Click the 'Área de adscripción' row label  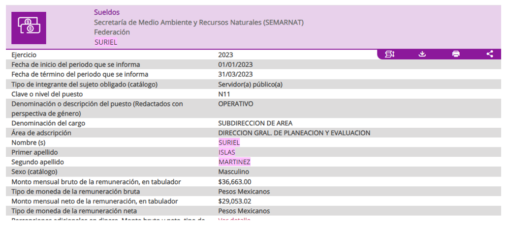[41, 133]
